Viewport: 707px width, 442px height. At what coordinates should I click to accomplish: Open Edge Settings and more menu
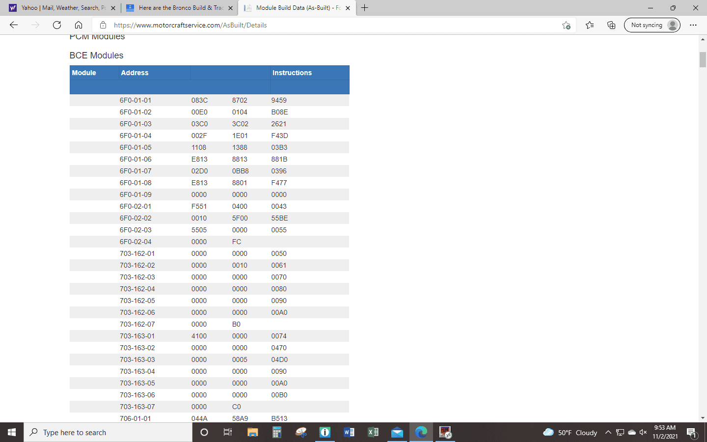point(693,25)
